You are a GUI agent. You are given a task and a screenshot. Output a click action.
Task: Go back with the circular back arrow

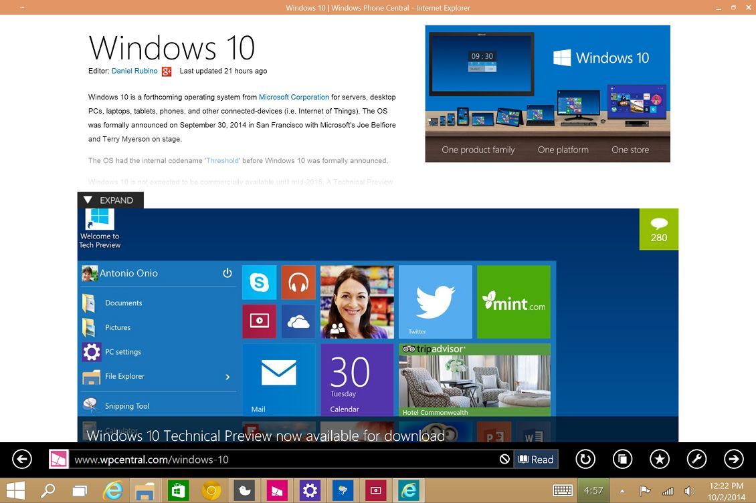(22, 459)
